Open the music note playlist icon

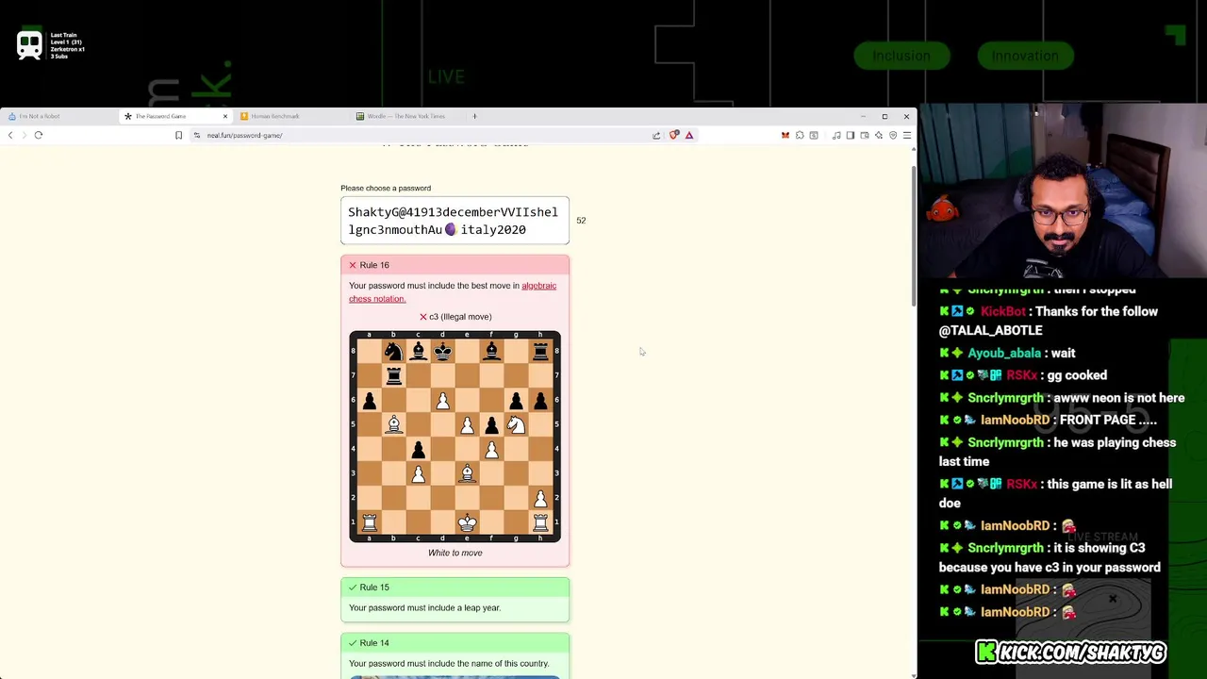click(x=836, y=135)
